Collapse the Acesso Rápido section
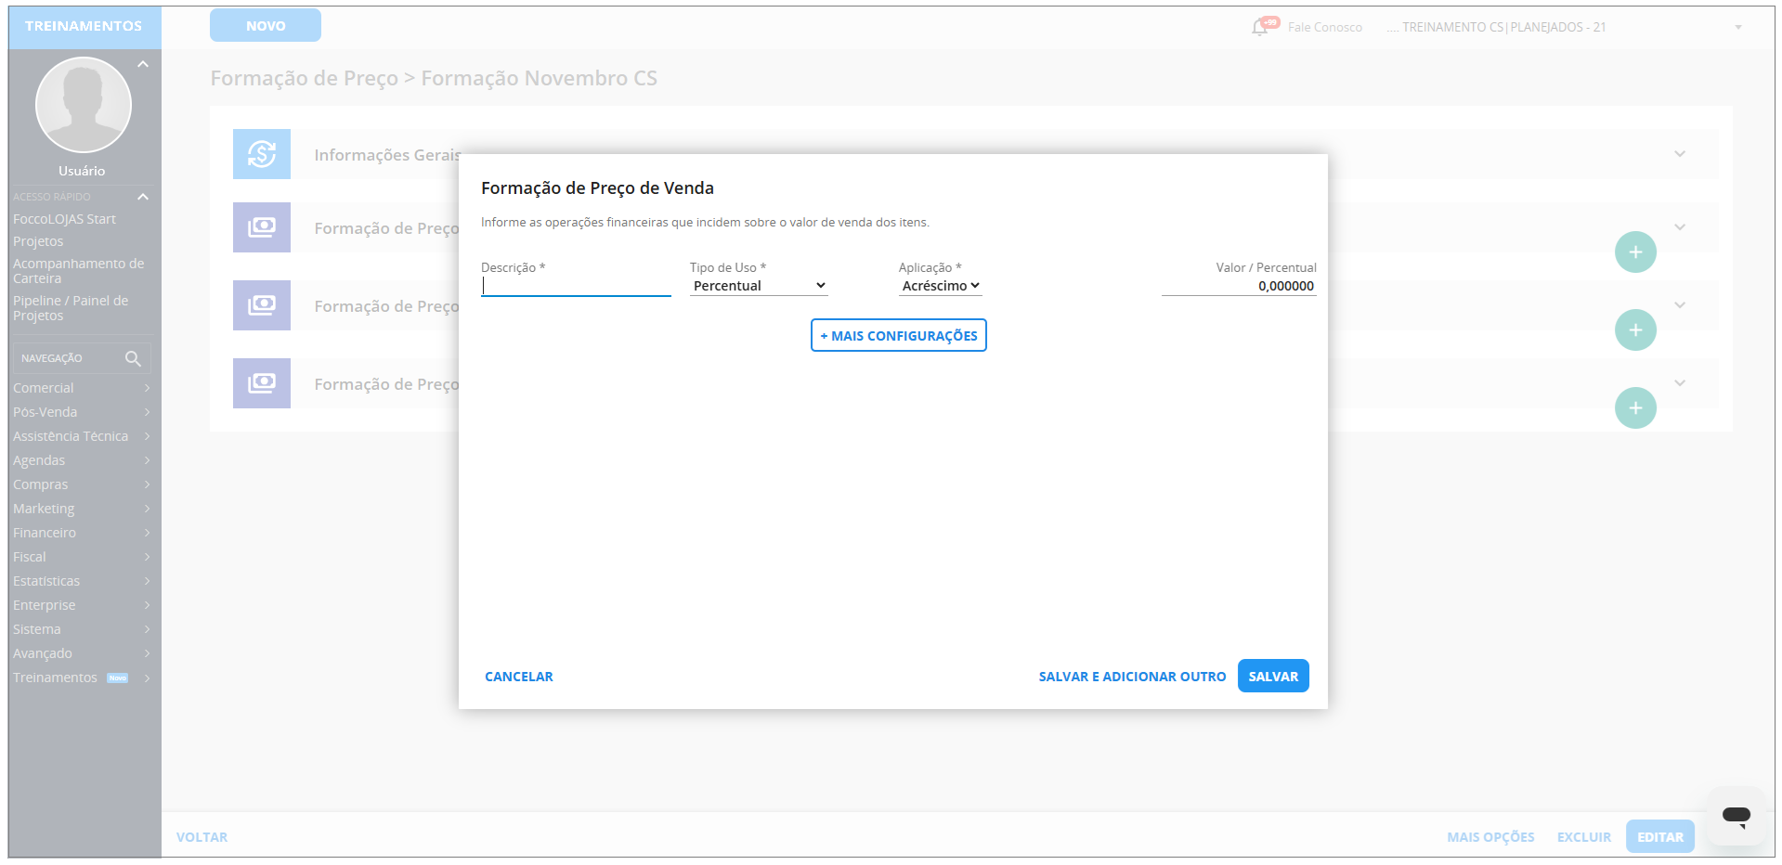The width and height of the screenshot is (1782, 865). 143,197
